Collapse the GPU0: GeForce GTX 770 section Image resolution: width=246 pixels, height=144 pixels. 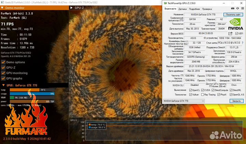(x=3, y=85)
